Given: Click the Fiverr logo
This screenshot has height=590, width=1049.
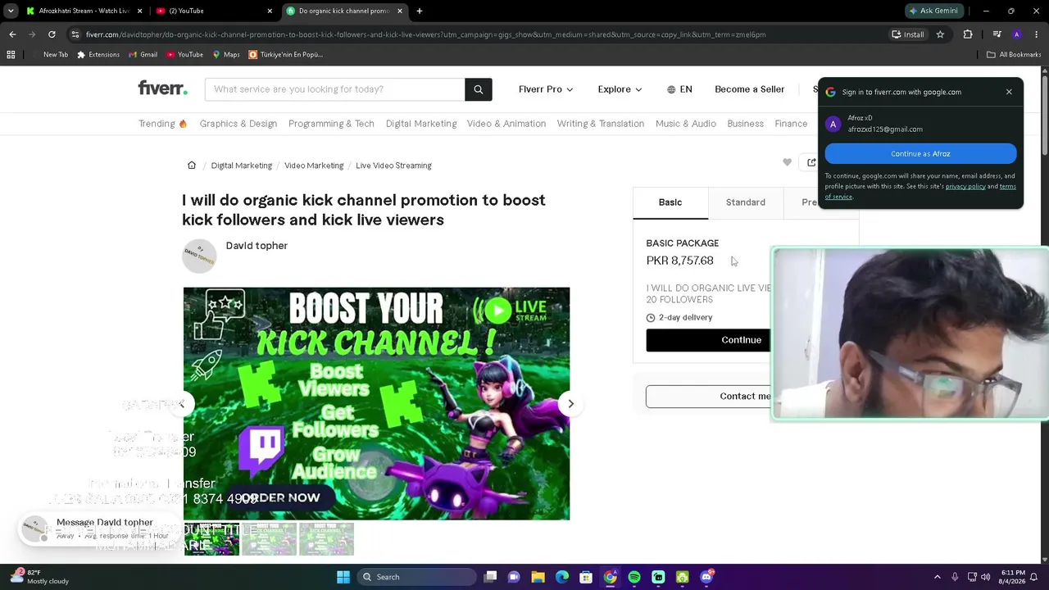Looking at the screenshot, I should tap(162, 88).
